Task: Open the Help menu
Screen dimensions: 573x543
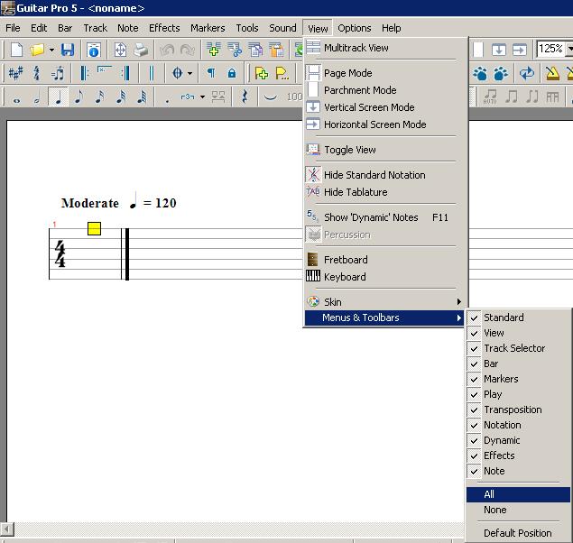Action: (391, 28)
